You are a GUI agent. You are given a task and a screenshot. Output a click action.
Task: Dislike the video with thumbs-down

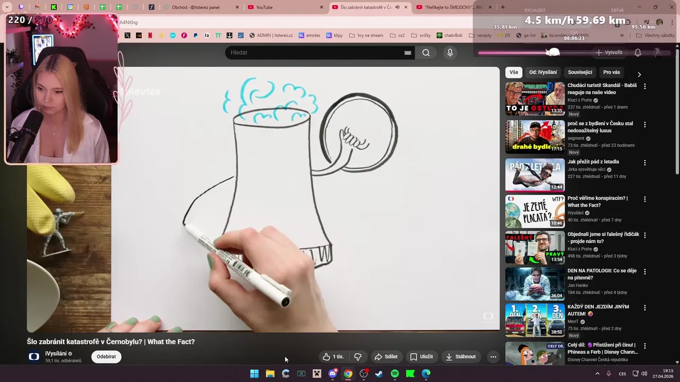click(x=358, y=357)
